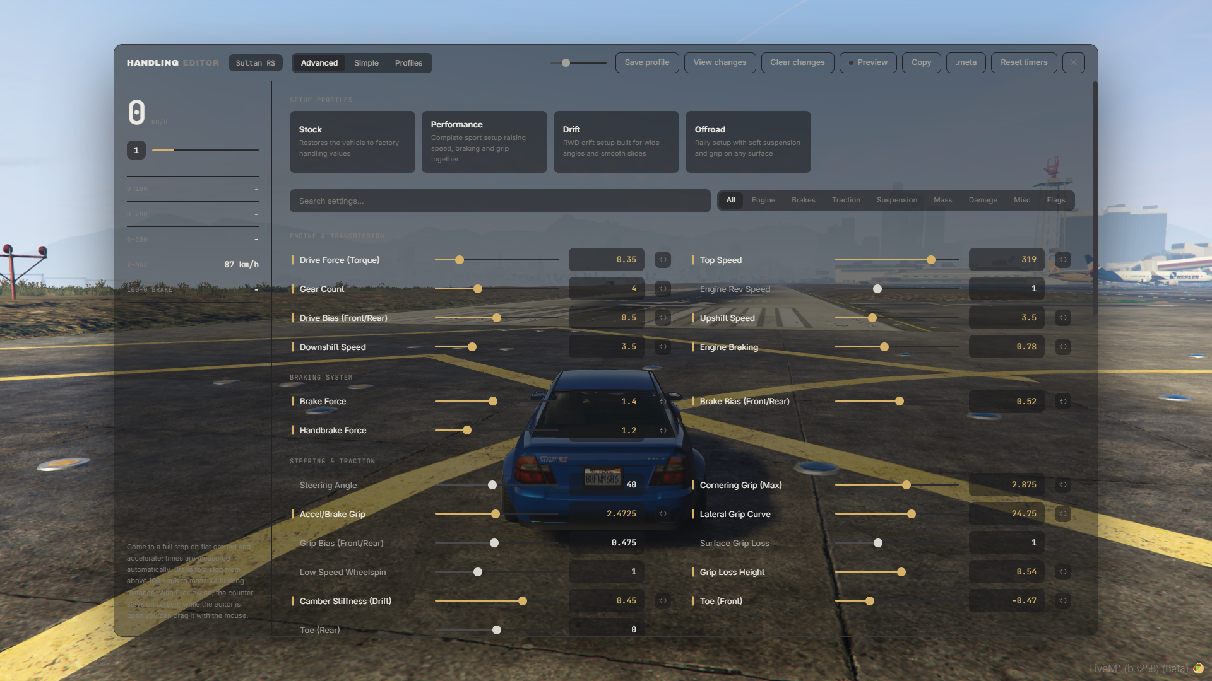
Task: Adjust the Top Speed slider
Action: (x=896, y=260)
